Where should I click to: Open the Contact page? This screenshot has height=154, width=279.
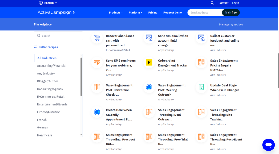223,3
